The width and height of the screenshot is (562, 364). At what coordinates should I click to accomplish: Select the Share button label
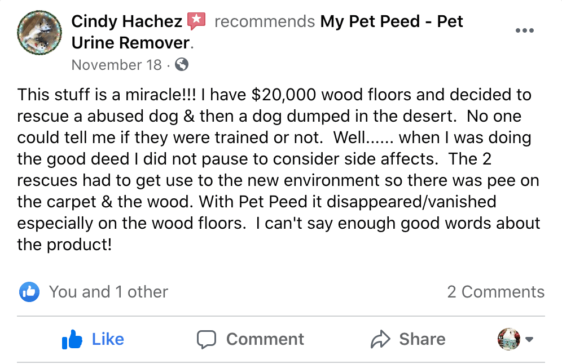(x=422, y=339)
